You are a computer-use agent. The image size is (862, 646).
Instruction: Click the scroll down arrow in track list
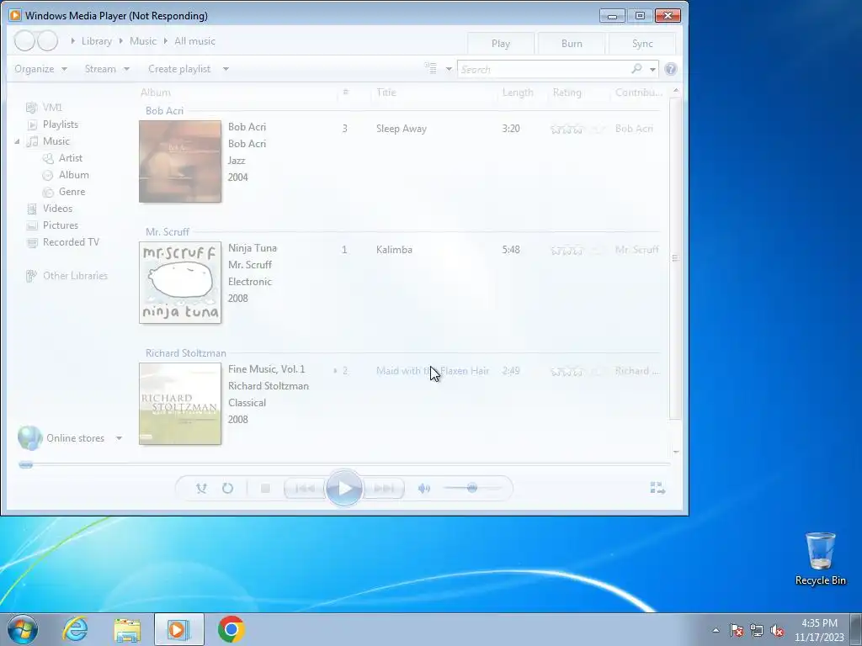(676, 452)
